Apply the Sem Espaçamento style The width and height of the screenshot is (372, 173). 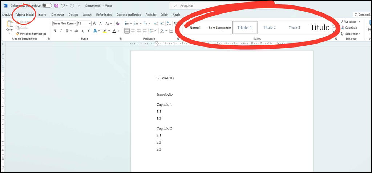point(220,28)
